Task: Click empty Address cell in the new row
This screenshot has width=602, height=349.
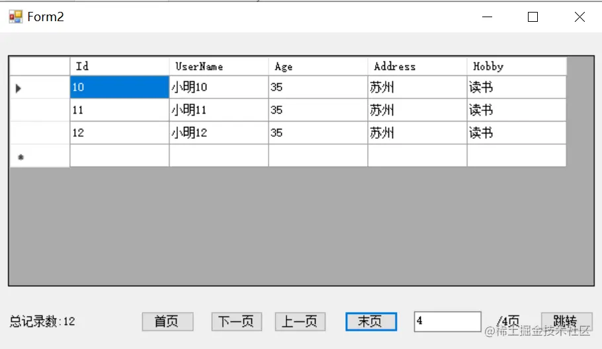Action: [417, 156]
